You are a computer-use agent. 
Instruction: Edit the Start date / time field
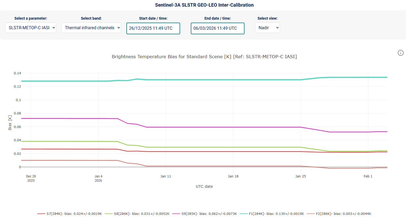tap(153, 28)
